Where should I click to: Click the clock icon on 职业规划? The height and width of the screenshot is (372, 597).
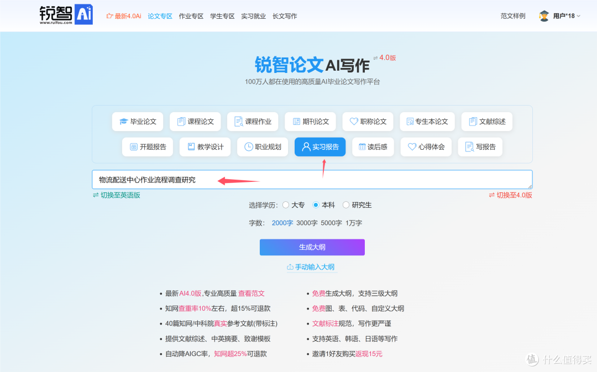(x=249, y=147)
